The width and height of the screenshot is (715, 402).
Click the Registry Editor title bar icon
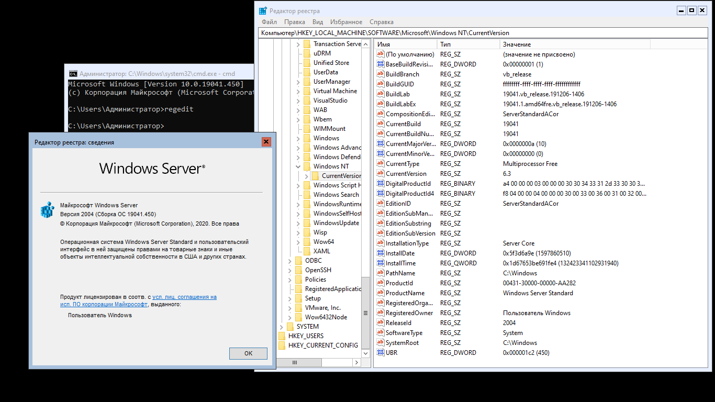(263, 10)
